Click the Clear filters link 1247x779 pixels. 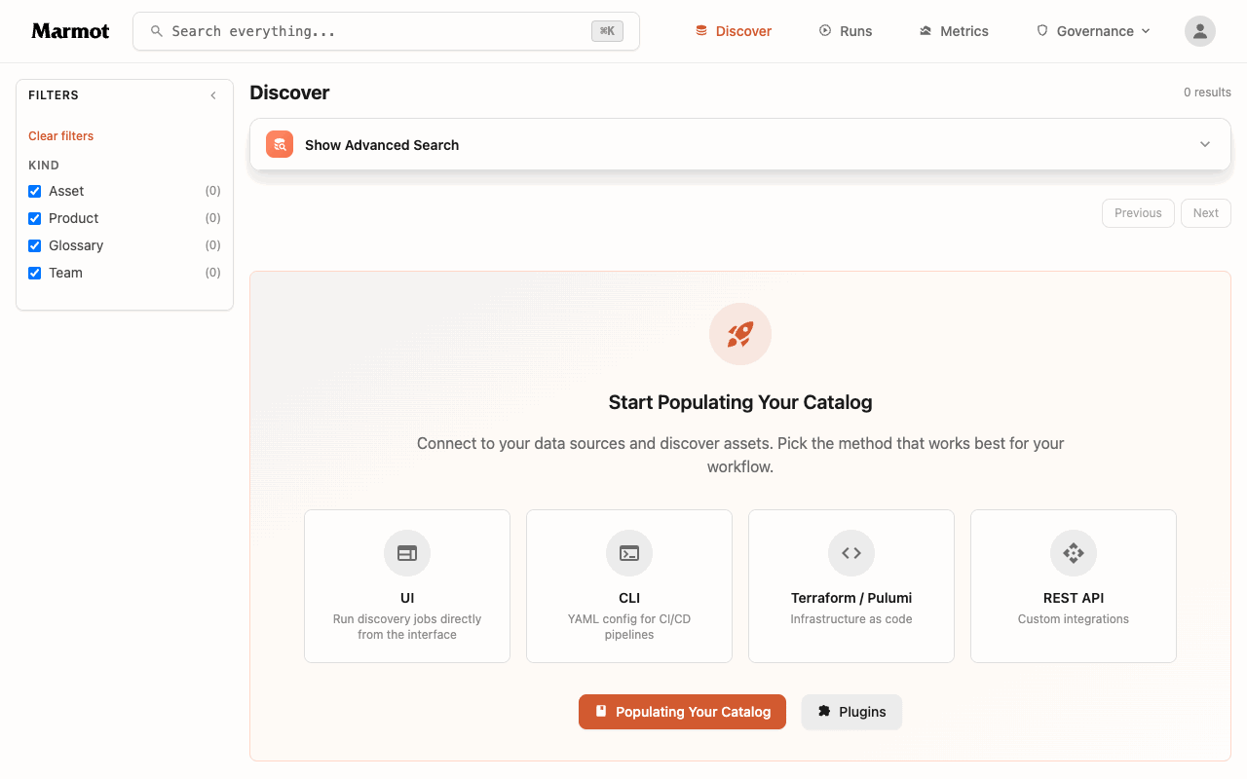(61, 135)
